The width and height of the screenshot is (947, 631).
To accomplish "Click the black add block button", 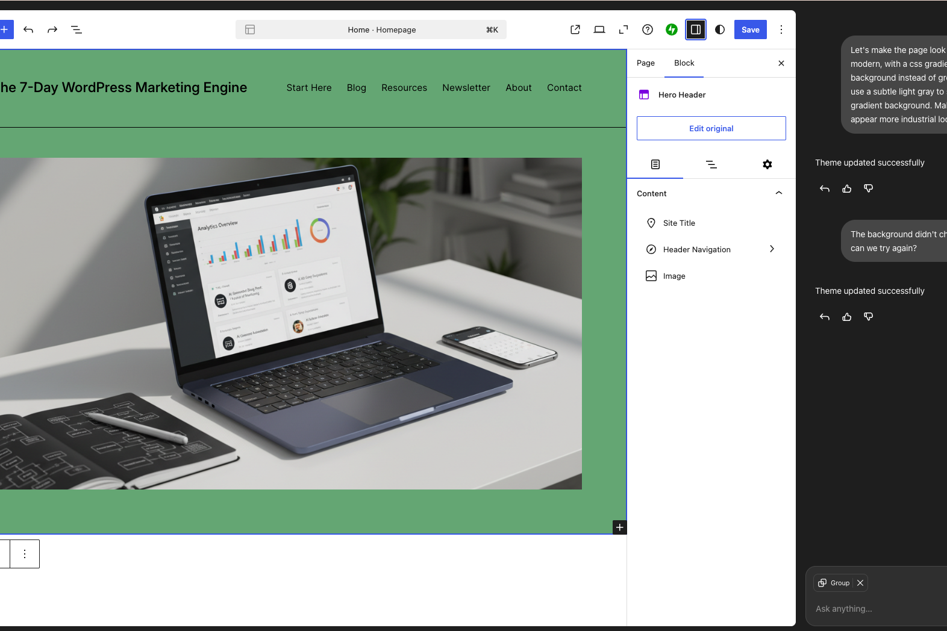I will 619,527.
